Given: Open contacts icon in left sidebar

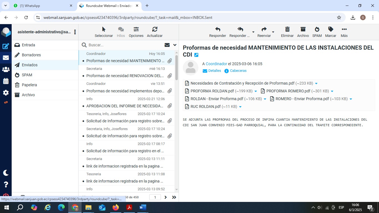Looking at the screenshot, I should [x=6, y=70].
